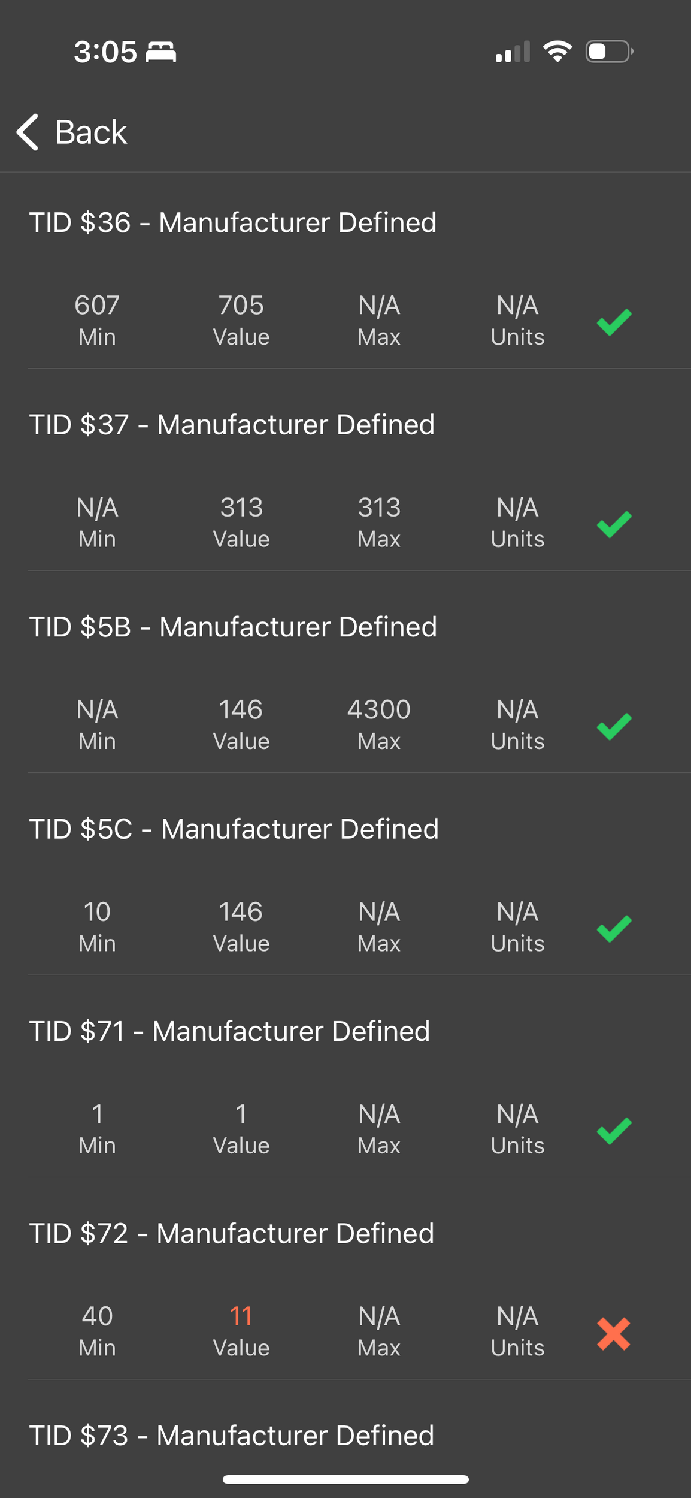Select the TID $36 - Manufacturer Defined heading
This screenshot has width=691, height=1498.
point(233,222)
